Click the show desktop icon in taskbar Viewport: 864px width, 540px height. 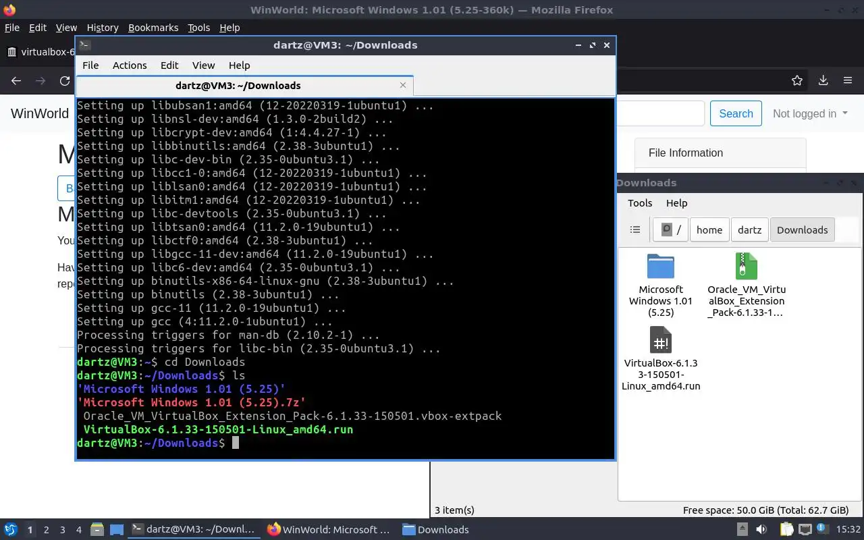pos(117,530)
